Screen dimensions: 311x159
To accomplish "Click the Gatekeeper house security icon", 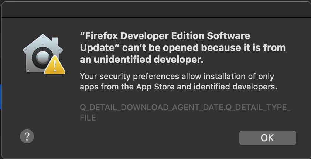I will click(43, 54).
